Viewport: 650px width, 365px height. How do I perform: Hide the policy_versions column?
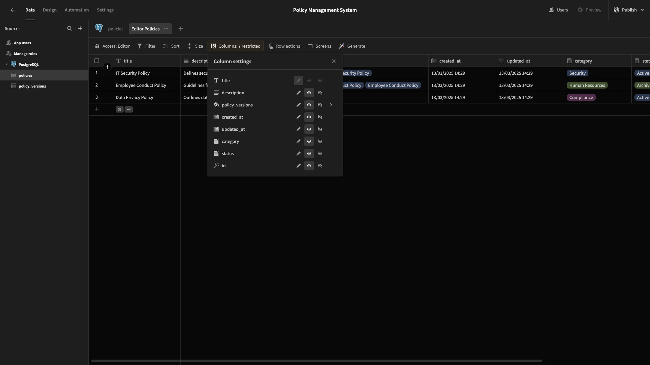(x=320, y=105)
